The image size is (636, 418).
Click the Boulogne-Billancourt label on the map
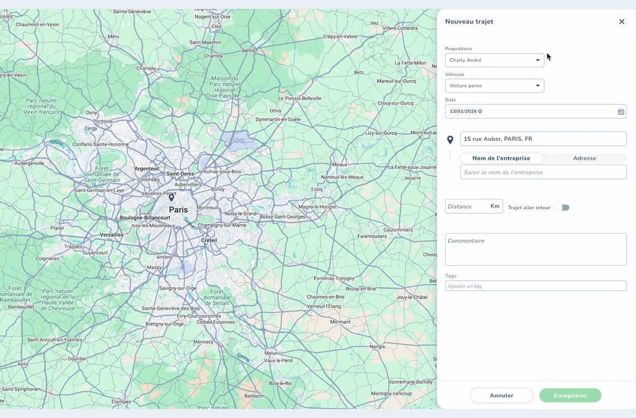[145, 218]
